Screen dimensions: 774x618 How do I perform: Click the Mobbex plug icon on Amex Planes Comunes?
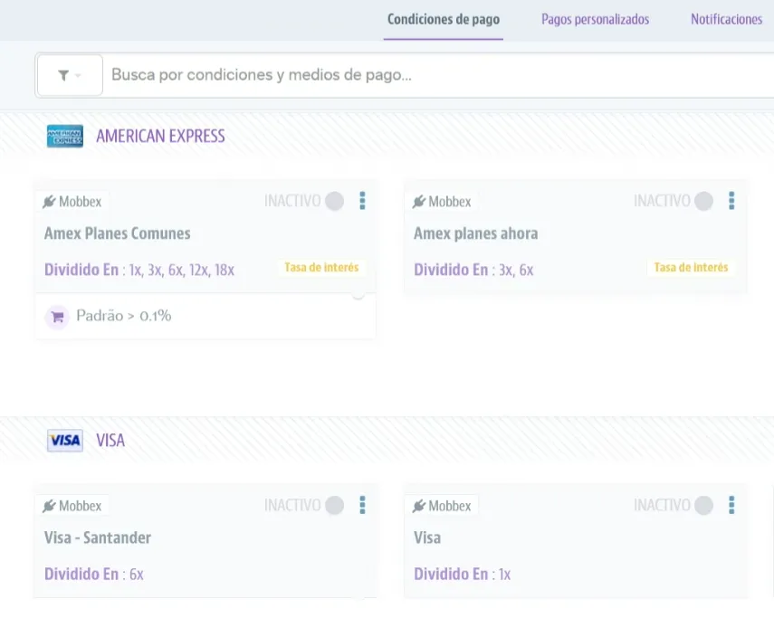(49, 202)
